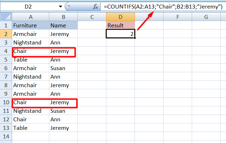
Task: Click Armchair cell in row 2
Action: point(31,34)
